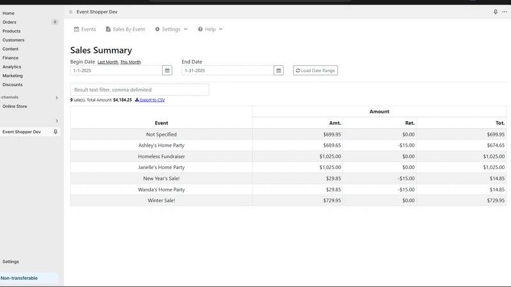The width and height of the screenshot is (511, 287).
Task: Click the Sales Summary heading
Action: (x=101, y=50)
